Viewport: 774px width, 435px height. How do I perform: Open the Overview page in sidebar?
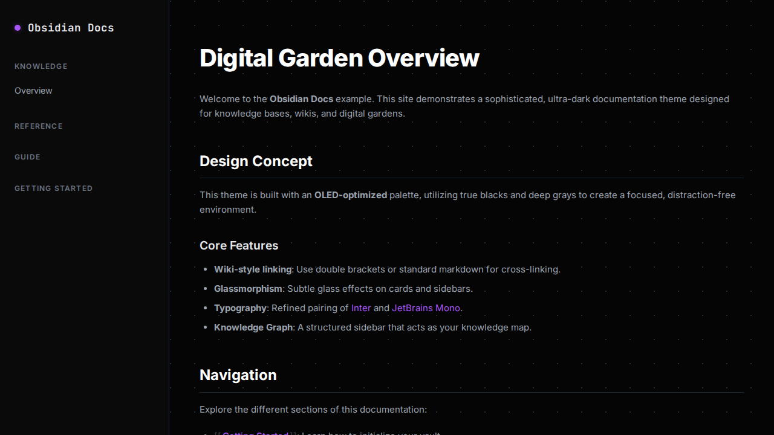pyautogui.click(x=33, y=91)
